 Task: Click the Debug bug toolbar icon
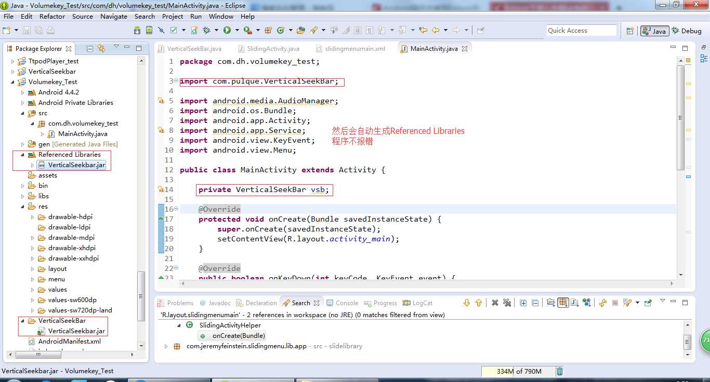click(x=206, y=30)
